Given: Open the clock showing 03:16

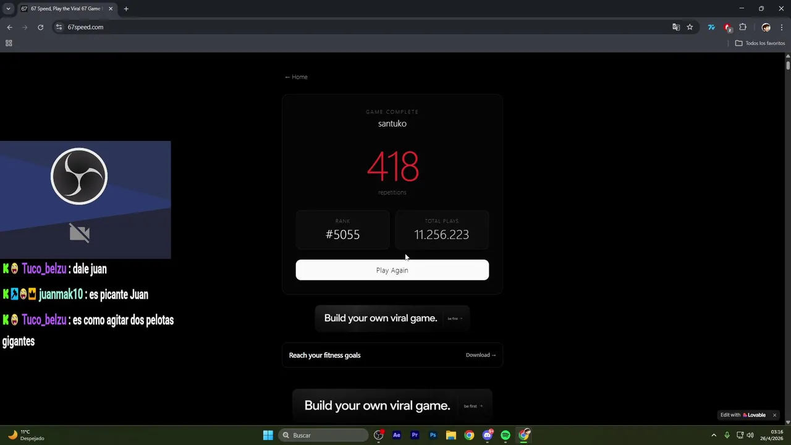Looking at the screenshot, I should [x=772, y=435].
